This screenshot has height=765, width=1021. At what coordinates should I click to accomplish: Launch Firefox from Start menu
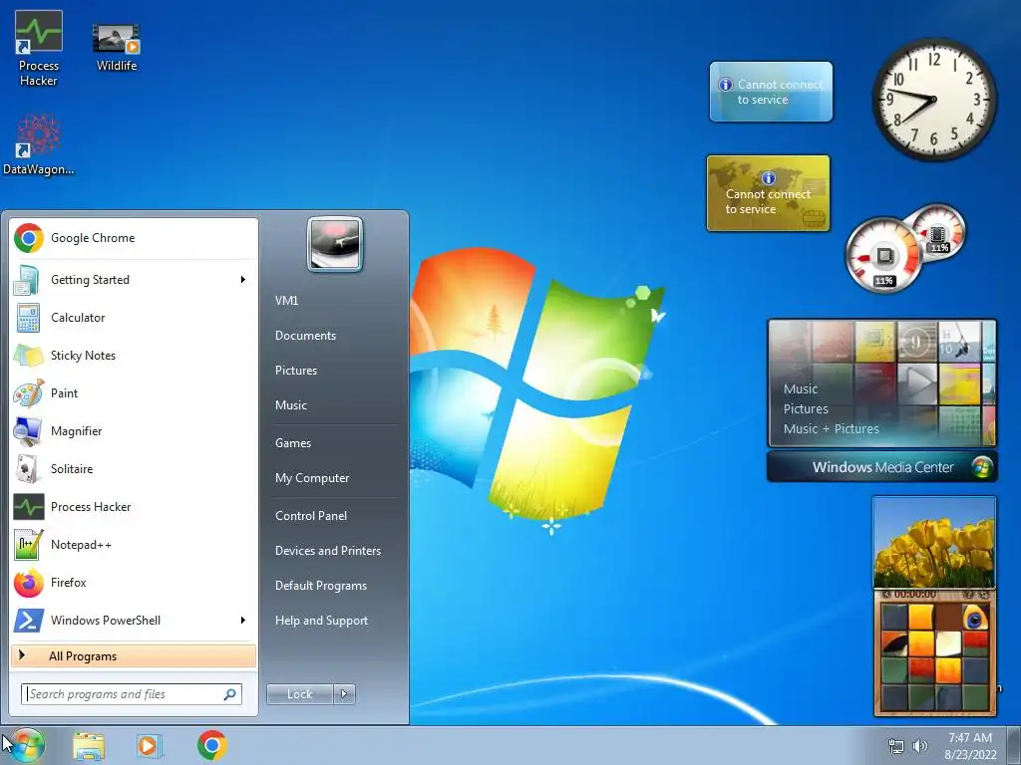134,582
